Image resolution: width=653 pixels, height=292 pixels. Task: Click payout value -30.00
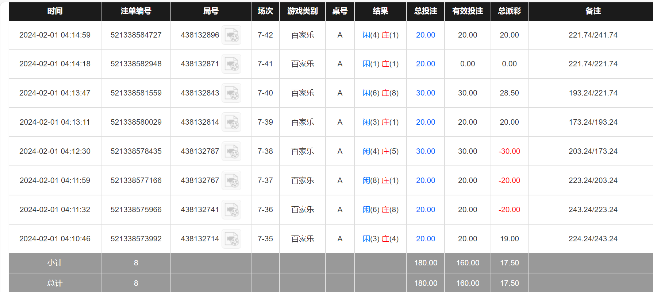(x=509, y=151)
